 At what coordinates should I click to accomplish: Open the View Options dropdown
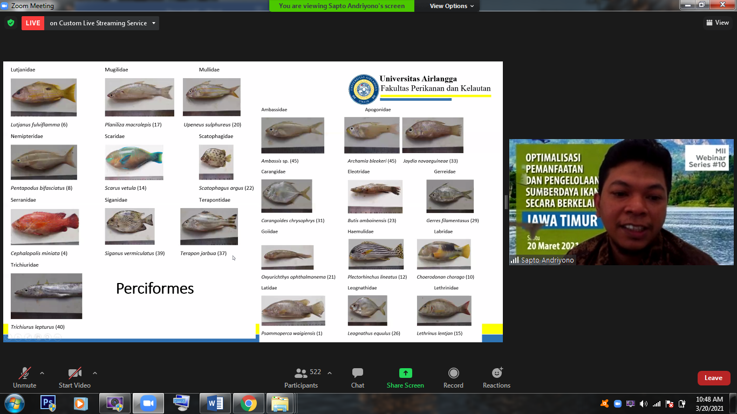(x=452, y=6)
